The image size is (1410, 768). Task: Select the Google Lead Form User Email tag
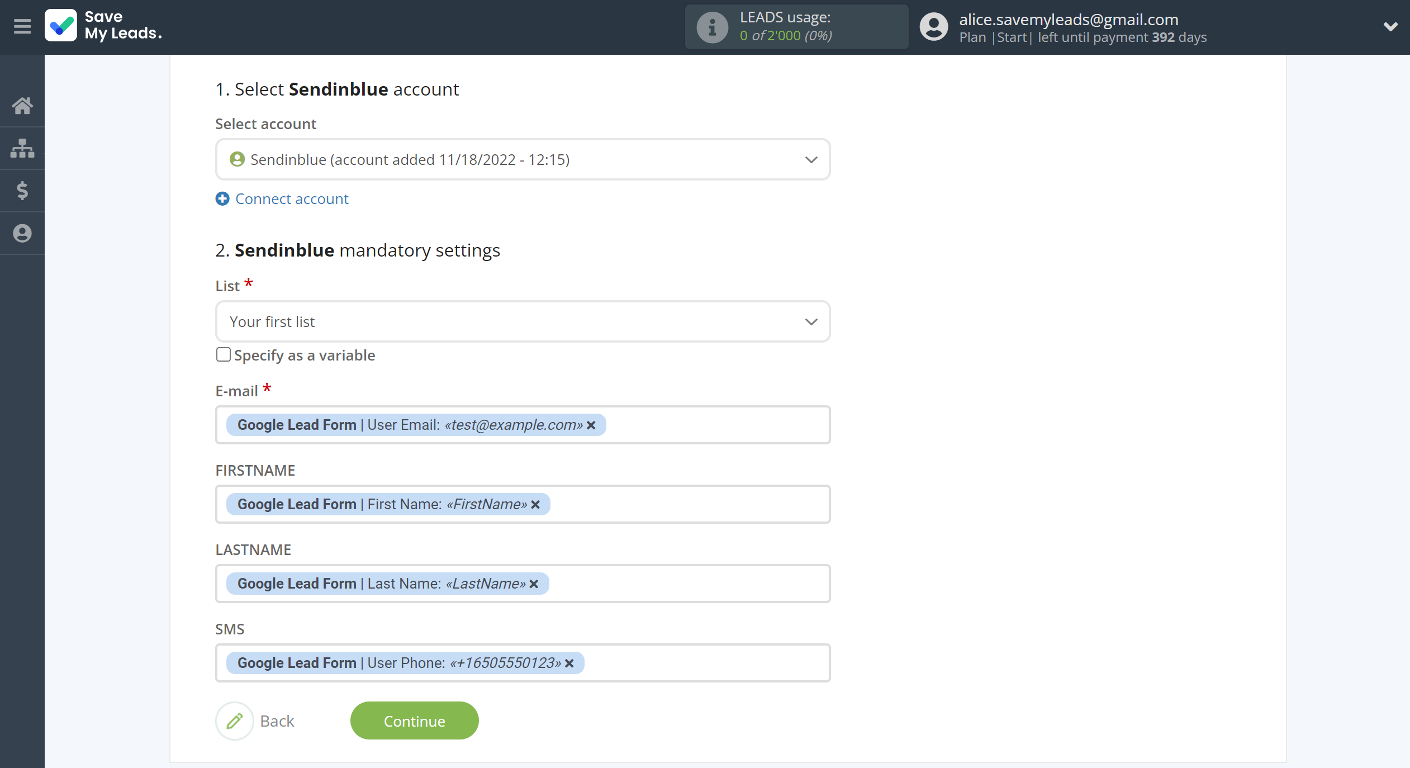pyautogui.click(x=416, y=425)
